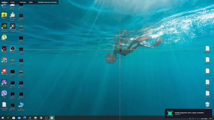Open OBS Studio desktop shortcut

coord(13,49)
